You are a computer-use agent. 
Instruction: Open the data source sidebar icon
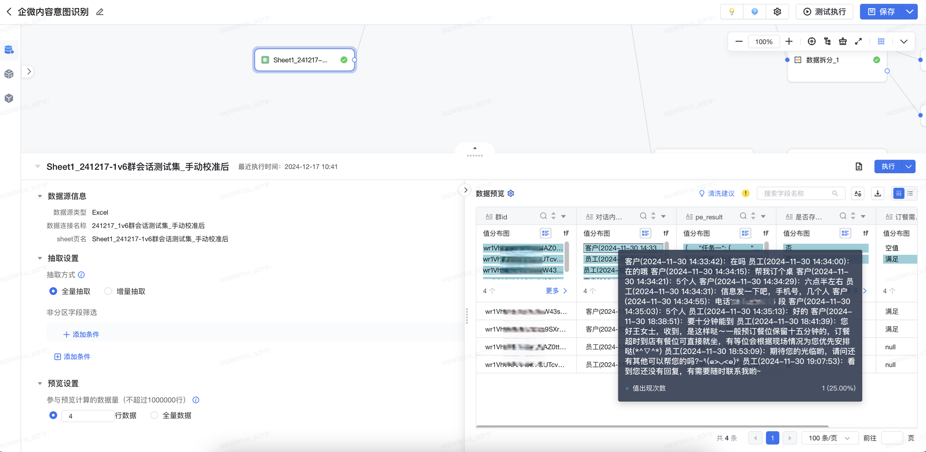pyautogui.click(x=9, y=50)
